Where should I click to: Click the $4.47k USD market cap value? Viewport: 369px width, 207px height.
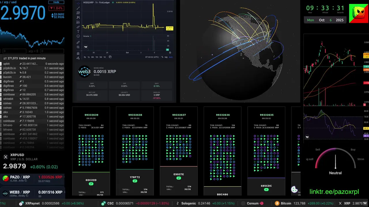click(92, 95)
